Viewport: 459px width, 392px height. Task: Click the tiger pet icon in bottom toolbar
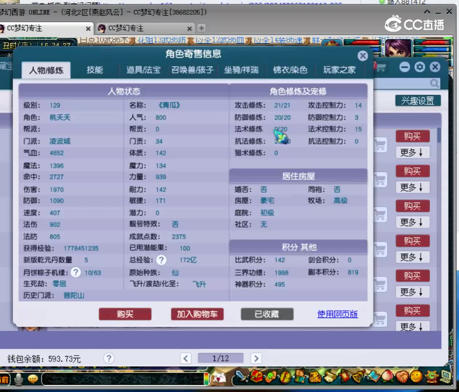click(314, 377)
